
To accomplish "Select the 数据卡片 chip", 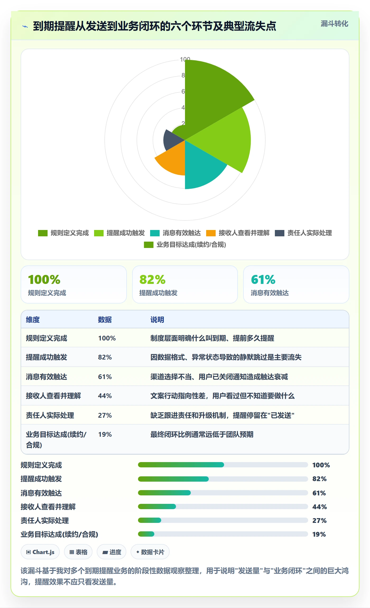I will click(150, 552).
